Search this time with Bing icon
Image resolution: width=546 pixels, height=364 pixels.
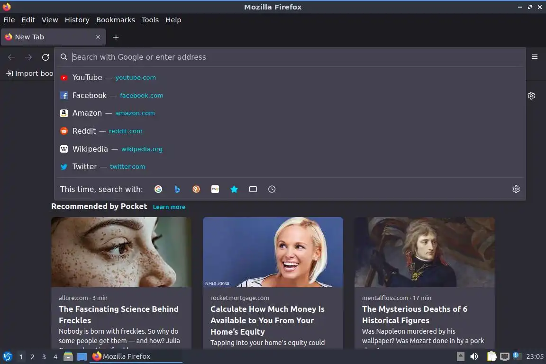[x=177, y=189]
